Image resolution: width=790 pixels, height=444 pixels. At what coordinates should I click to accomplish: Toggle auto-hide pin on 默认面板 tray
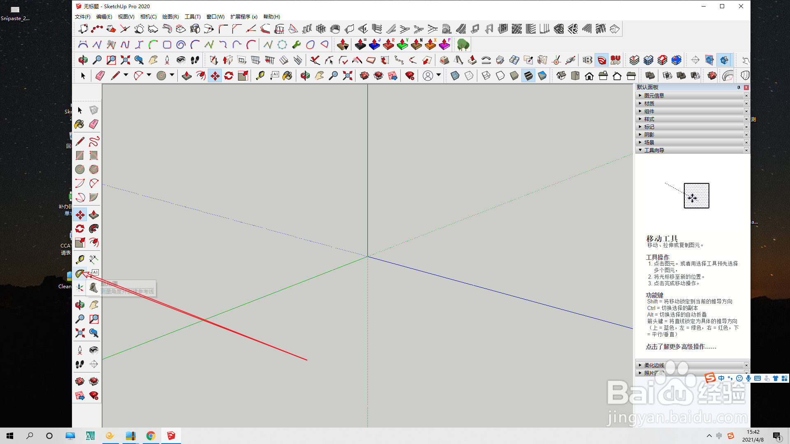[x=739, y=88]
